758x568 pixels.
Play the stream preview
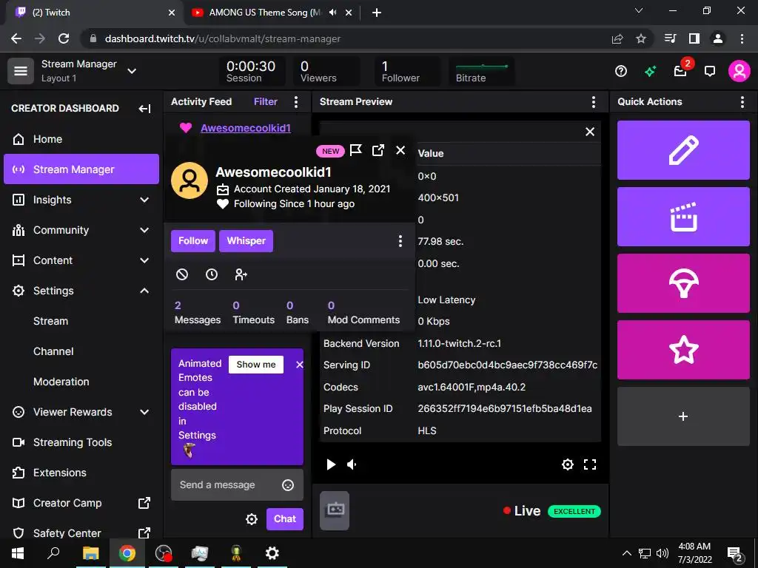331,464
